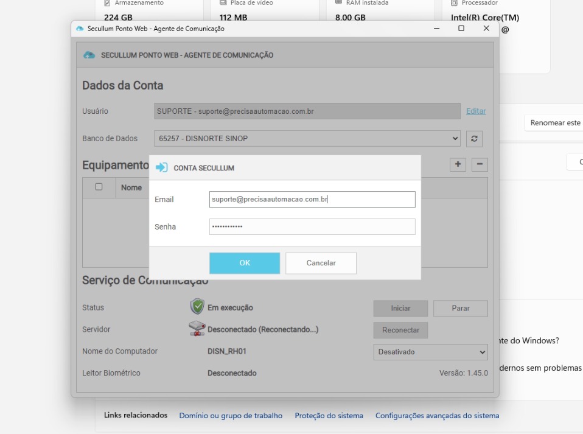The width and height of the screenshot is (583, 434).
Task: Click the refresh database icon button
Action: [x=473, y=138]
